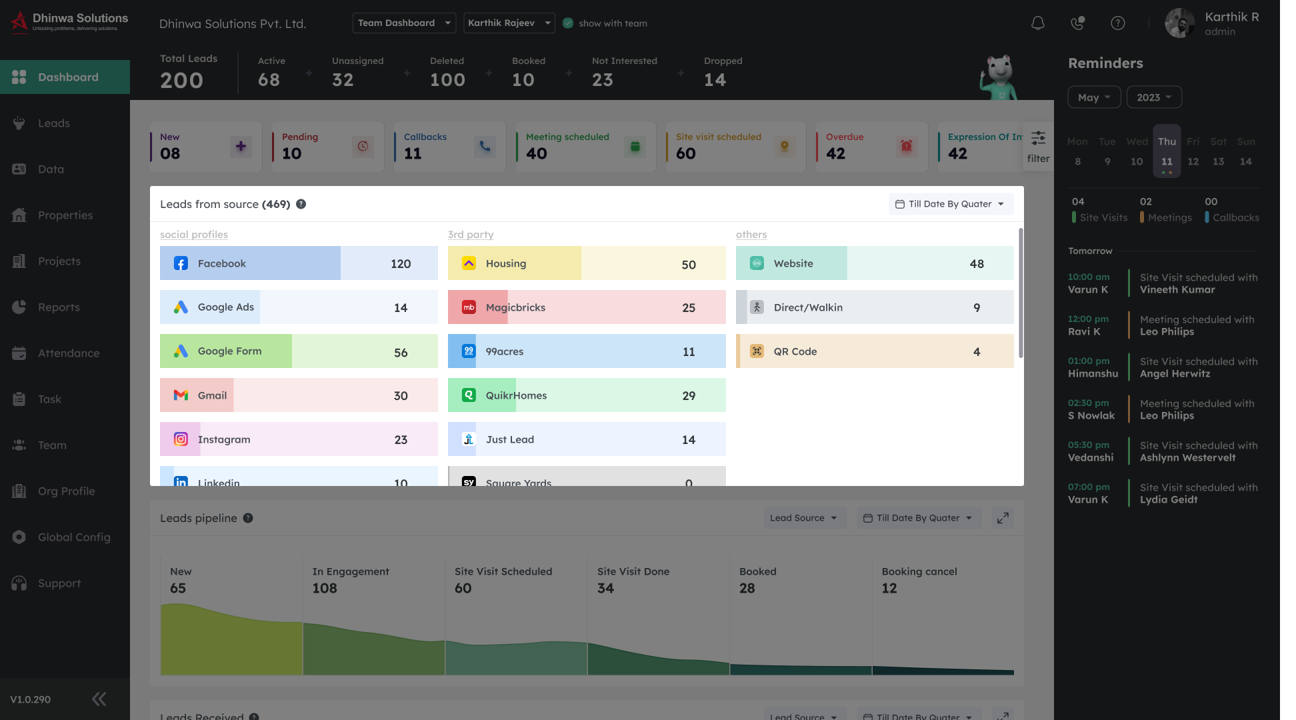The image size is (1296, 720).
Task: Open the Lead Source dropdown in pipeline
Action: tap(803, 518)
